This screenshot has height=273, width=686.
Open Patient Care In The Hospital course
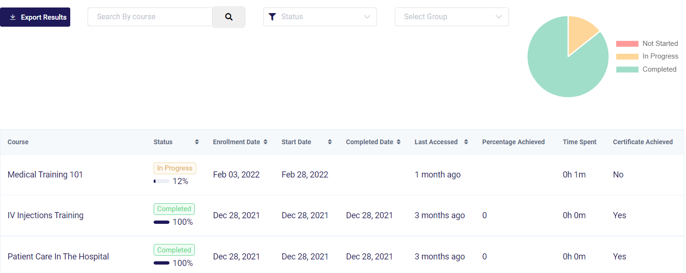pyautogui.click(x=58, y=257)
